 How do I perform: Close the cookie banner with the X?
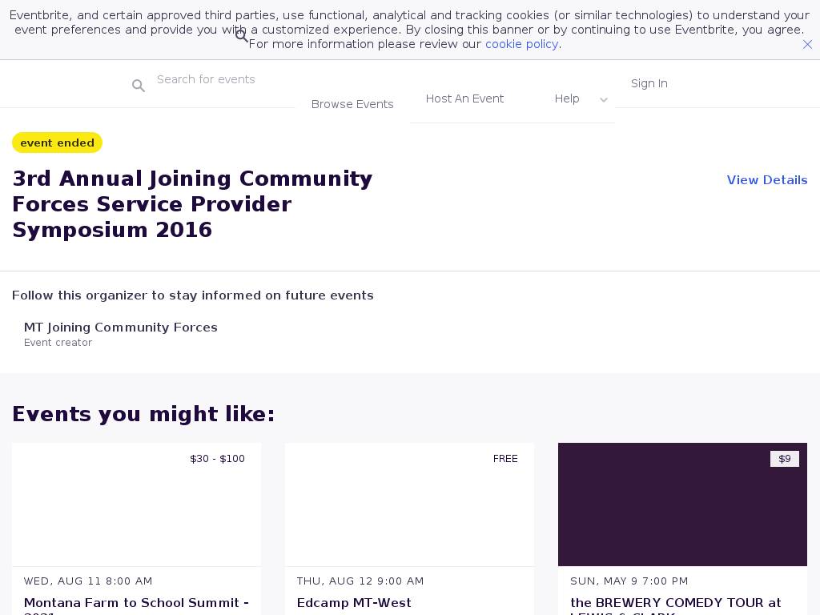click(x=807, y=45)
